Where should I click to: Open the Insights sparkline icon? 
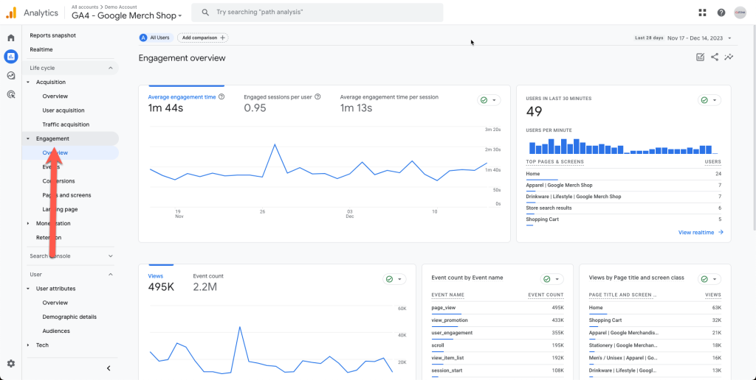click(x=729, y=57)
